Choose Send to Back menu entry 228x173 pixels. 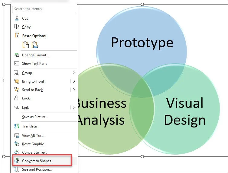click(x=44, y=90)
